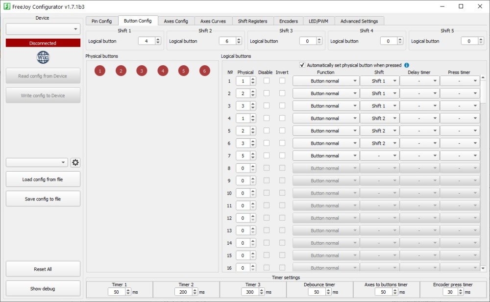This screenshot has height=302, width=490.
Task: Open Shift dropdown for logical button 4
Action: pyautogui.click(x=379, y=119)
